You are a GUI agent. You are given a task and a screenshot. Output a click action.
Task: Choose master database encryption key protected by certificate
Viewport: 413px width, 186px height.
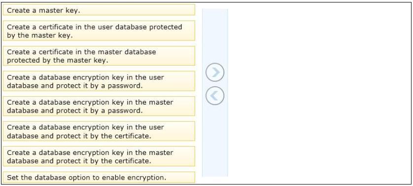pyautogui.click(x=99, y=156)
